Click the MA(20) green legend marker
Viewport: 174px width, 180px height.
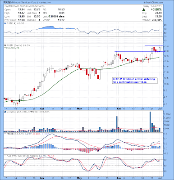pyautogui.click(x=5, y=48)
